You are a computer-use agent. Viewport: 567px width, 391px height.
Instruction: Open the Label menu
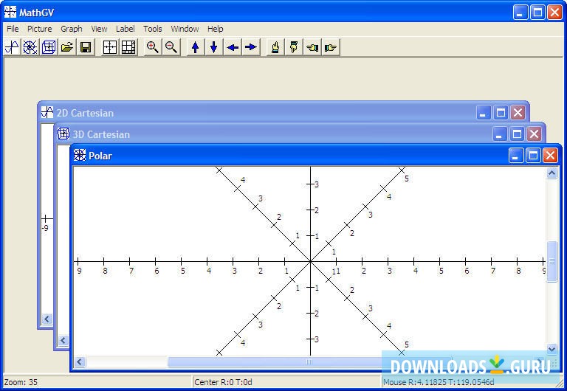(125, 29)
